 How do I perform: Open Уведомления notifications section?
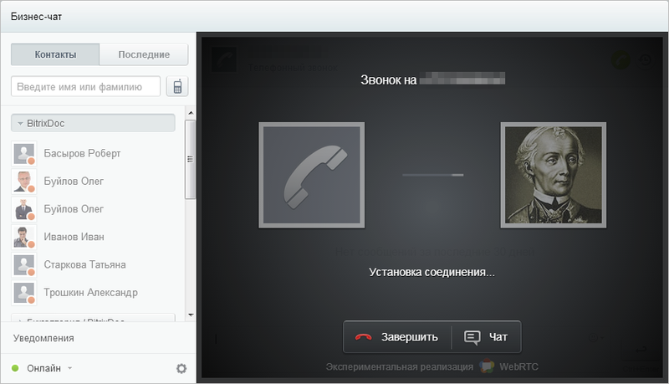pyautogui.click(x=43, y=338)
